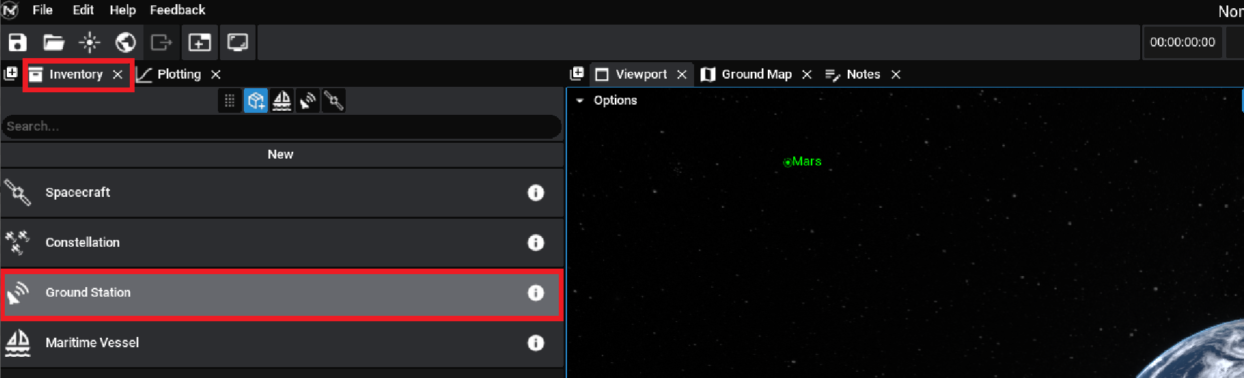Select the satellite filter icon
1244x378 pixels.
[333, 101]
